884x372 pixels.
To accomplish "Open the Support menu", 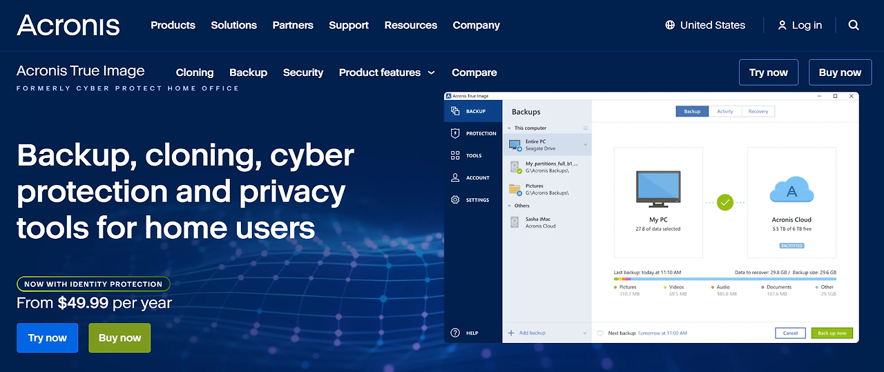I will [349, 25].
